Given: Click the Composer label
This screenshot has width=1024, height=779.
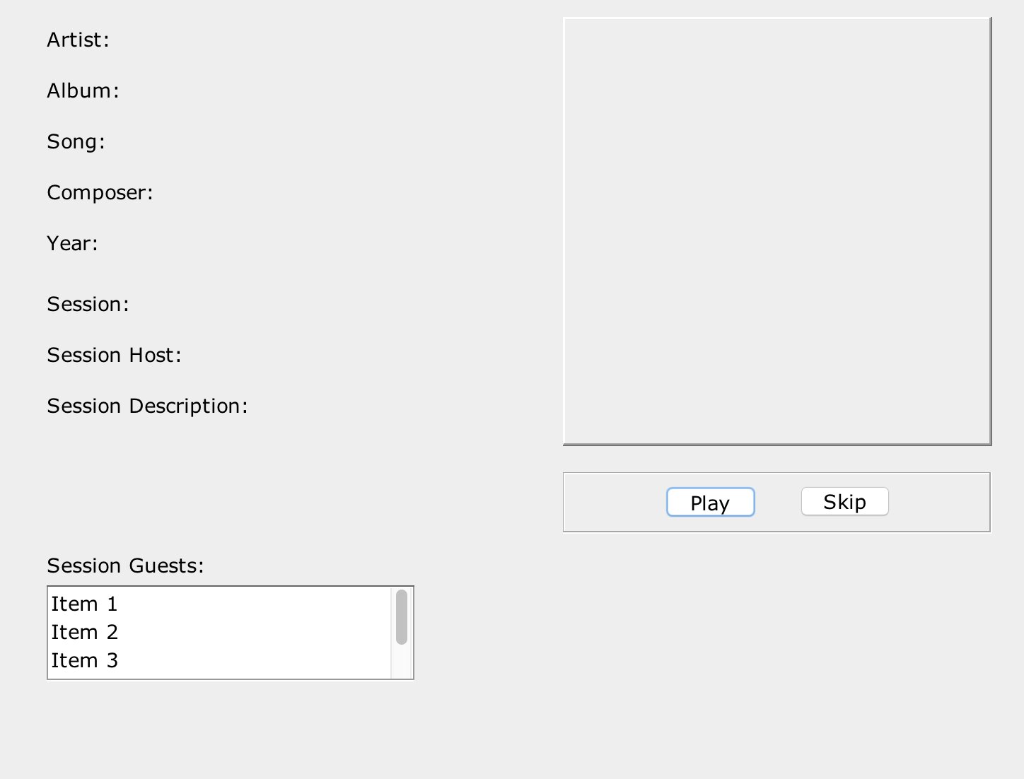Looking at the screenshot, I should point(100,192).
